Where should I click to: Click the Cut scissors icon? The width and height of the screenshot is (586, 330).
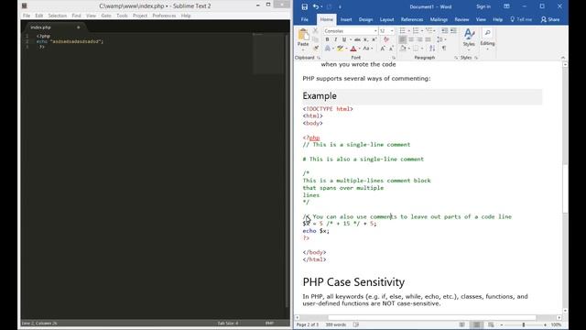[315, 31]
